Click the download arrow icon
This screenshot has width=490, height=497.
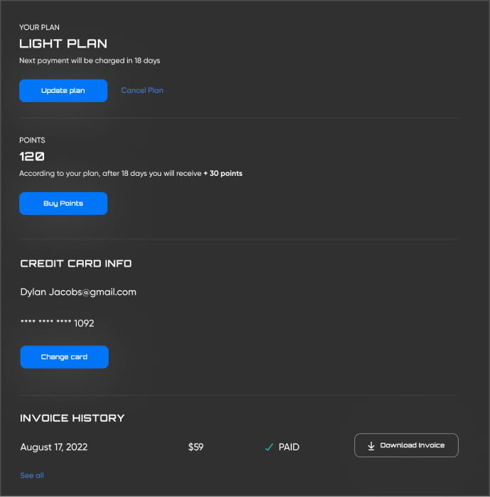(371, 446)
